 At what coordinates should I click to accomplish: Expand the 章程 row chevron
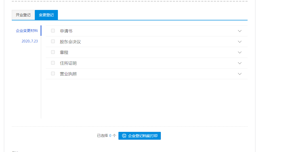point(240,53)
